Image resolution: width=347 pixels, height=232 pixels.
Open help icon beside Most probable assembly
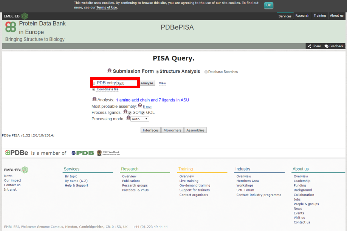(x=140, y=106)
